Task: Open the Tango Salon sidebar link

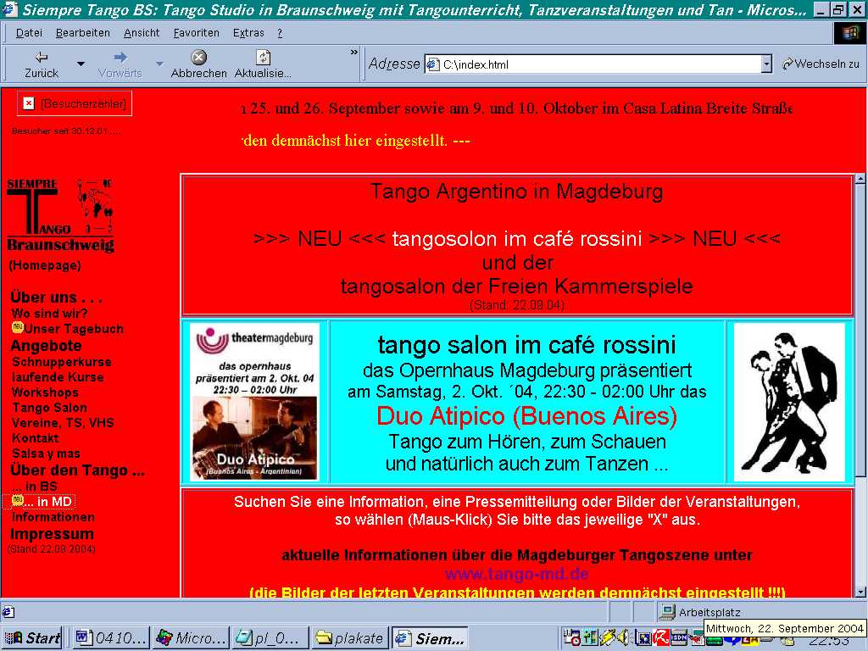Action: pos(49,408)
